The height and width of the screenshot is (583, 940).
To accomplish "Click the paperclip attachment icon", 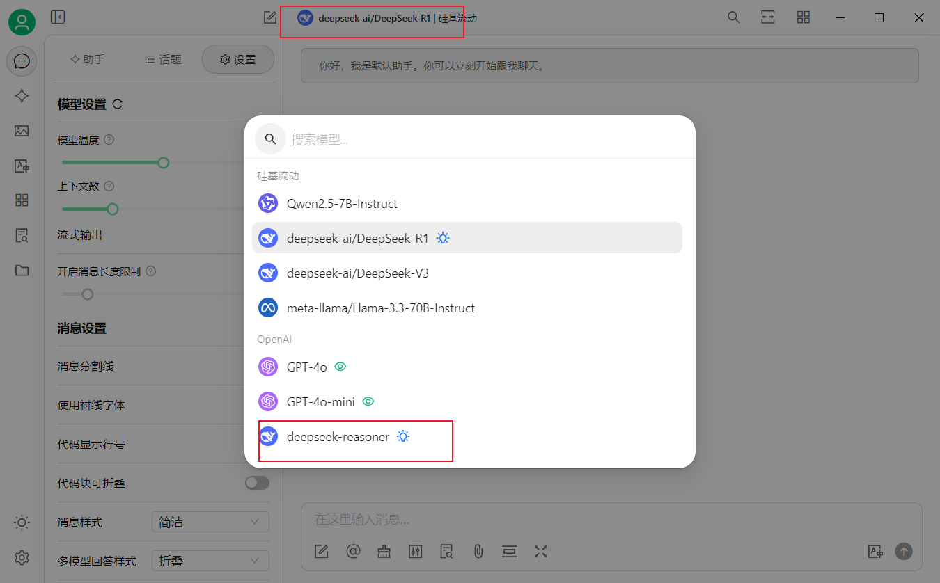I will 478,552.
